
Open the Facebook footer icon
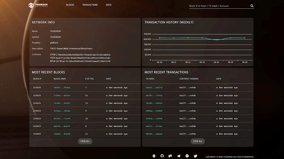click(x=187, y=156)
